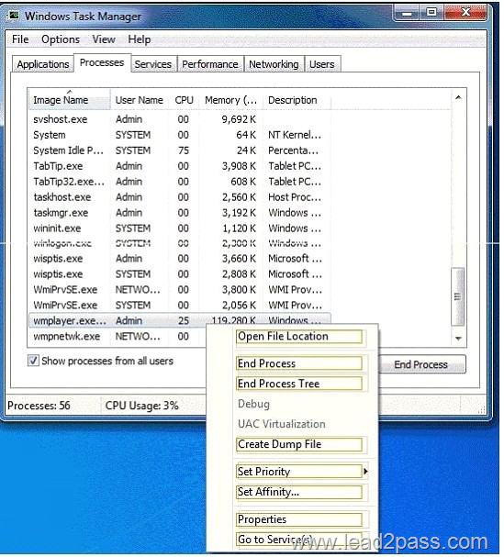Go to the Networking tab
Screen dimensions: 504x557
274,64
